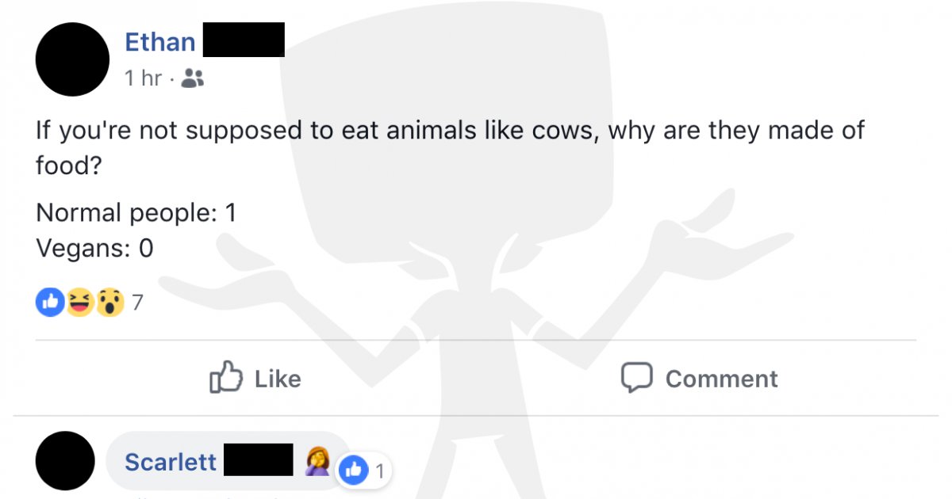
Task: Click the Comment button label
Action: click(721, 379)
